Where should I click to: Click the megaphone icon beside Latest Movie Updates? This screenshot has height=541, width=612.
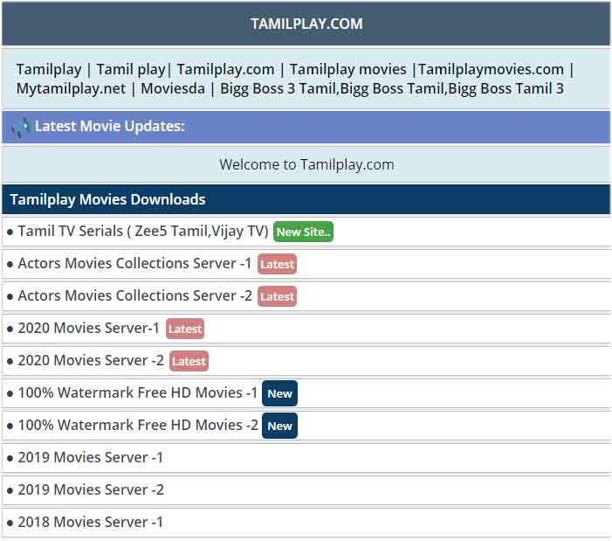coord(20,128)
